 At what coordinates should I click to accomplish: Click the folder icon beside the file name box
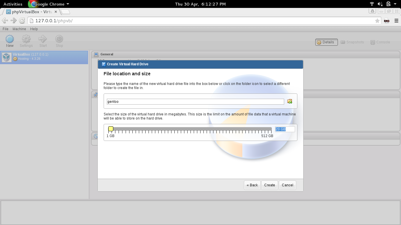[290, 101]
